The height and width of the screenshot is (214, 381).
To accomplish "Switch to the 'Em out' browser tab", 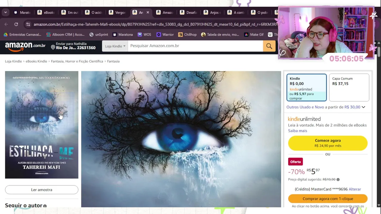I will pos(70,12).
